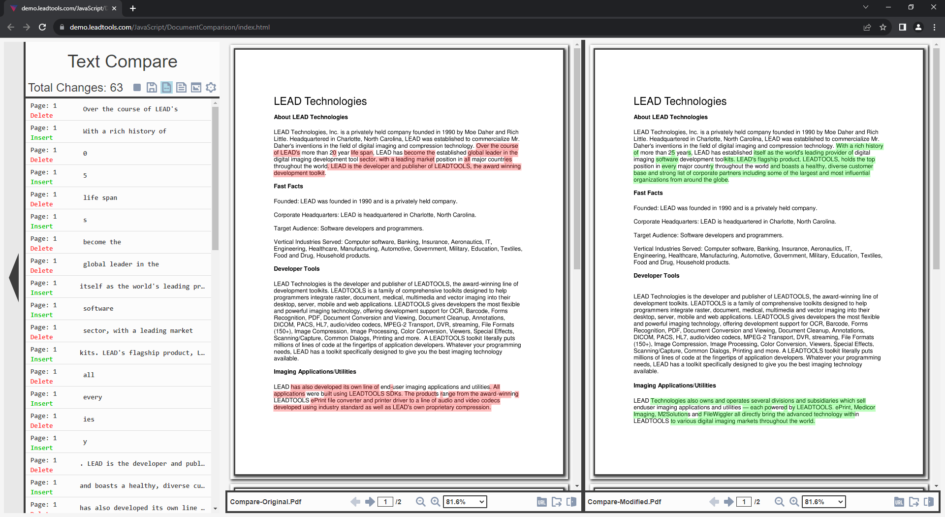Select change 'With a rich history of'
945x517 pixels.
pos(119,131)
